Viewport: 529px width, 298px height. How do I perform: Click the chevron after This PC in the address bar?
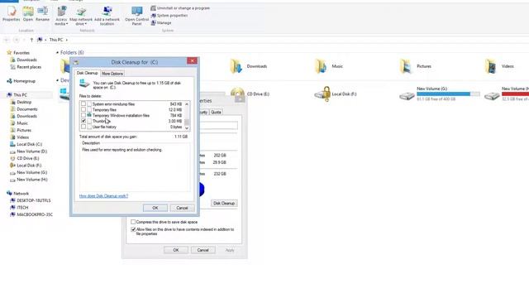coord(66,40)
